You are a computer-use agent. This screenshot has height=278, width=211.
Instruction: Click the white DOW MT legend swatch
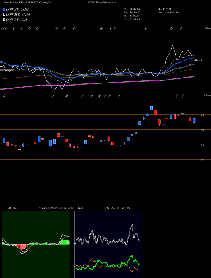click(x=4, y=15)
